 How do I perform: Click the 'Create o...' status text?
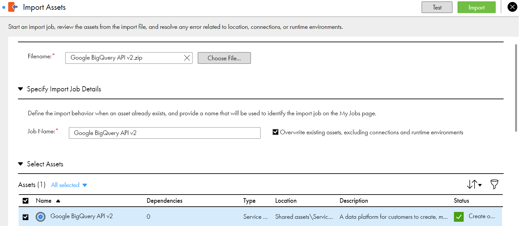pos(482,216)
